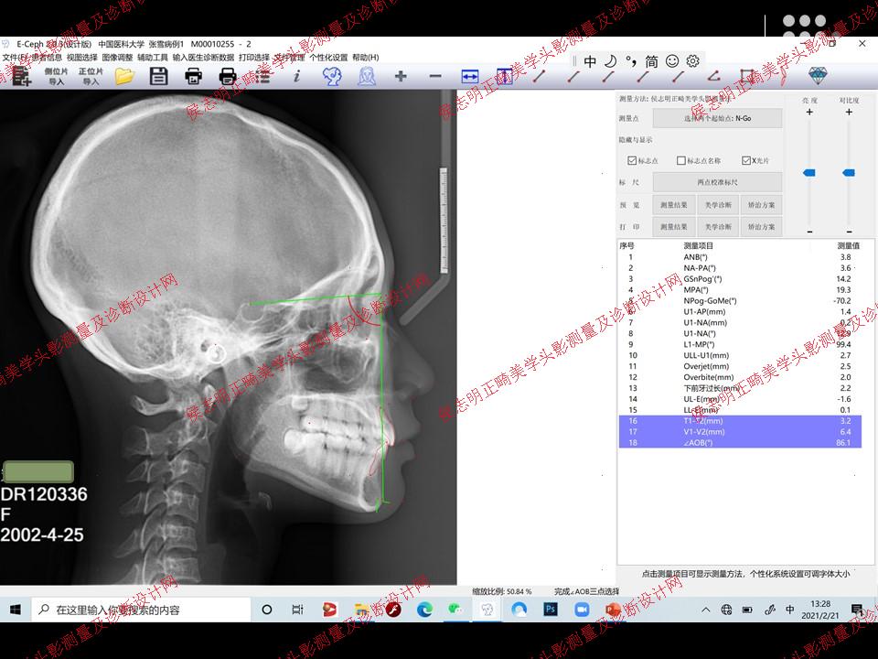Open the 个性化设置 menu
The height and width of the screenshot is (659, 878).
pos(328,57)
